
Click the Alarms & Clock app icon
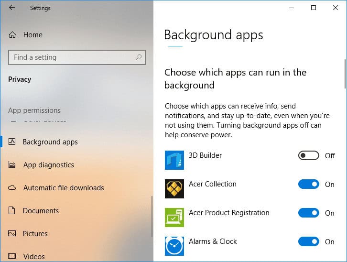point(174,246)
